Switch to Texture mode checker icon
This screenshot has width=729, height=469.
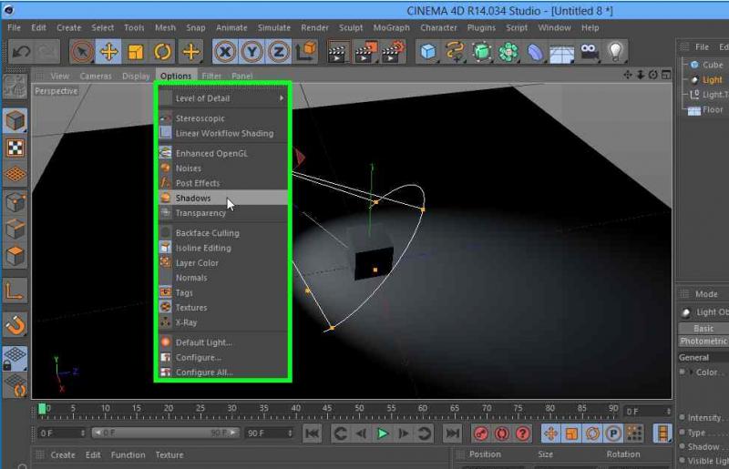15,148
